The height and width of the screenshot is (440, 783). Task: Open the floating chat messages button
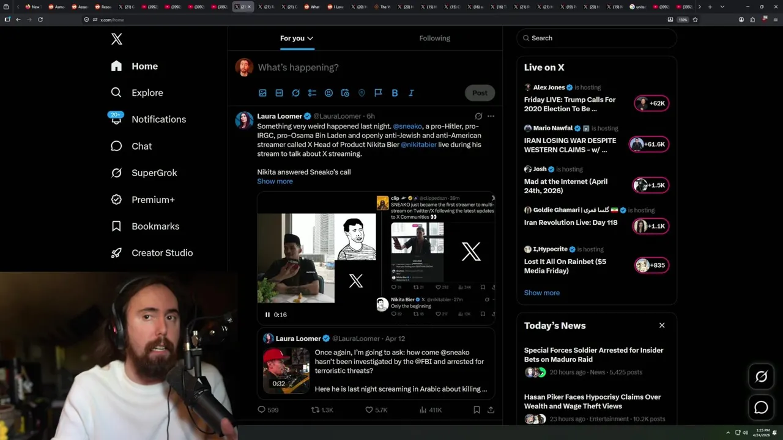click(761, 407)
